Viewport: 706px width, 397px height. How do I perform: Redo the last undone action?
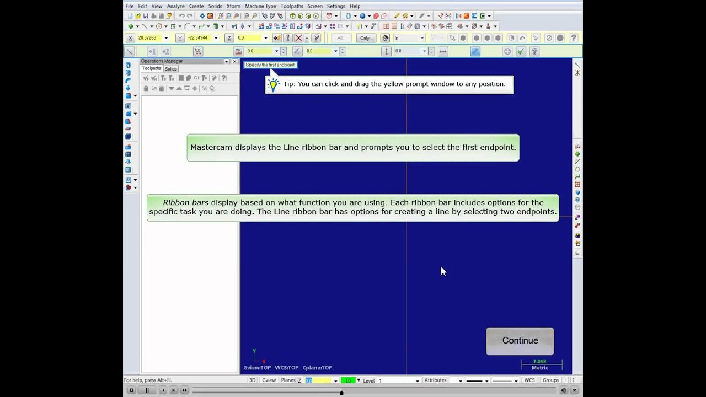pos(190,16)
